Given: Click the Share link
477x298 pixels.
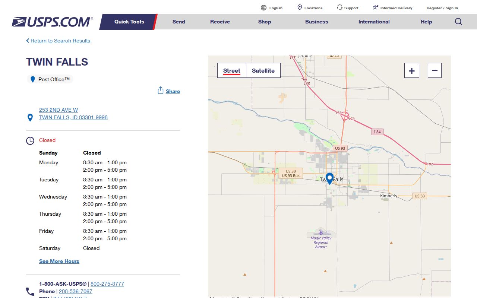Looking at the screenshot, I should pos(173,91).
